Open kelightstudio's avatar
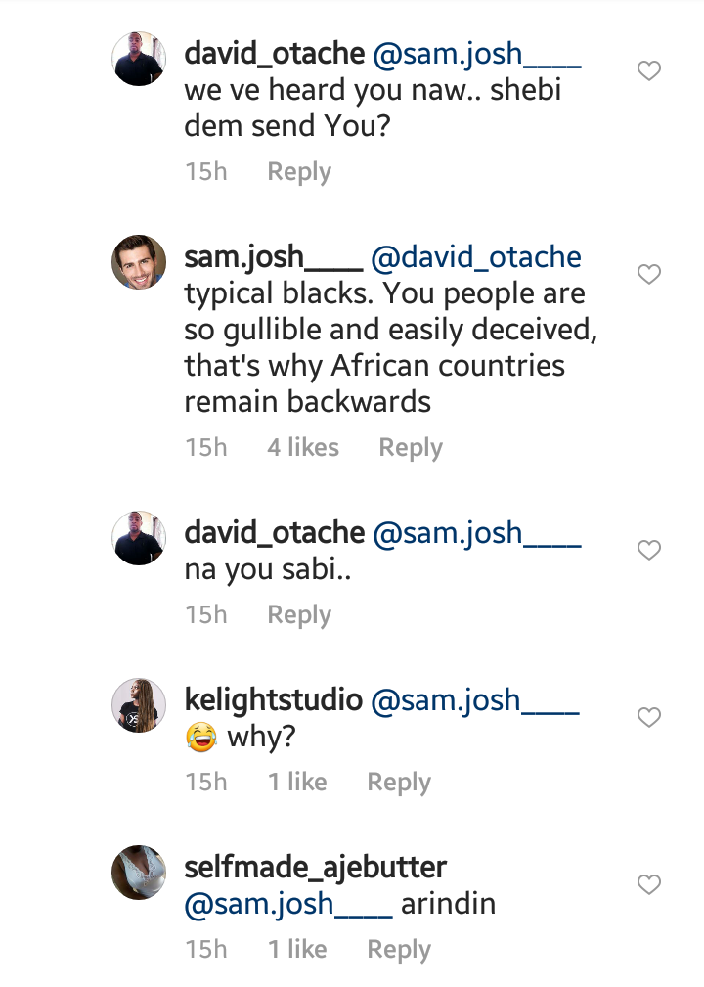Viewport: 704px width, 987px height. pyautogui.click(x=139, y=704)
